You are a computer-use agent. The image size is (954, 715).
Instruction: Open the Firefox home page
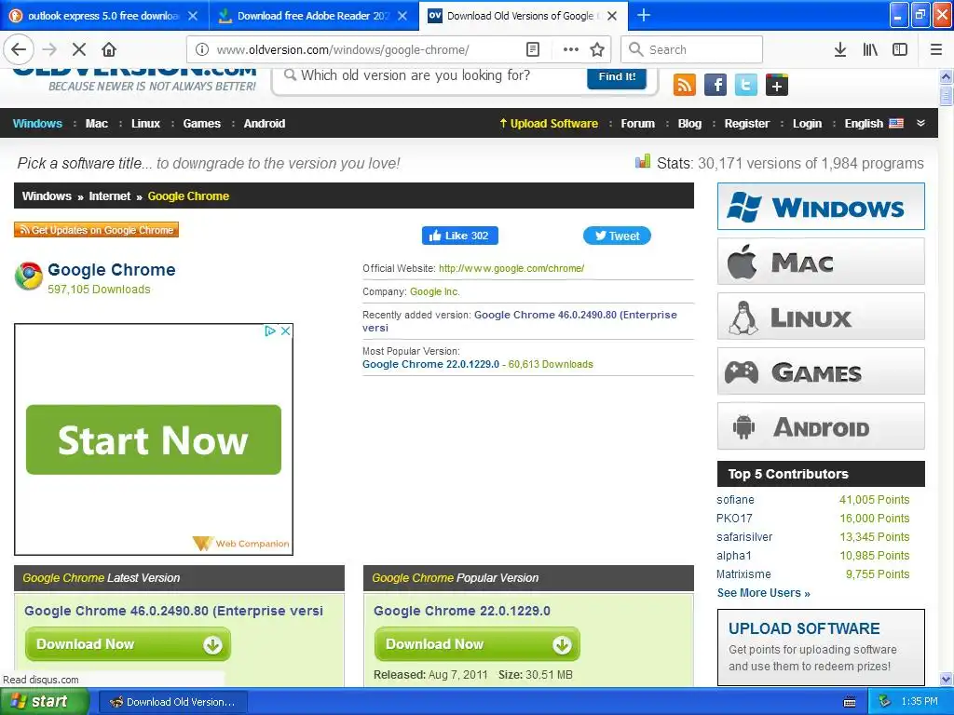tap(109, 50)
